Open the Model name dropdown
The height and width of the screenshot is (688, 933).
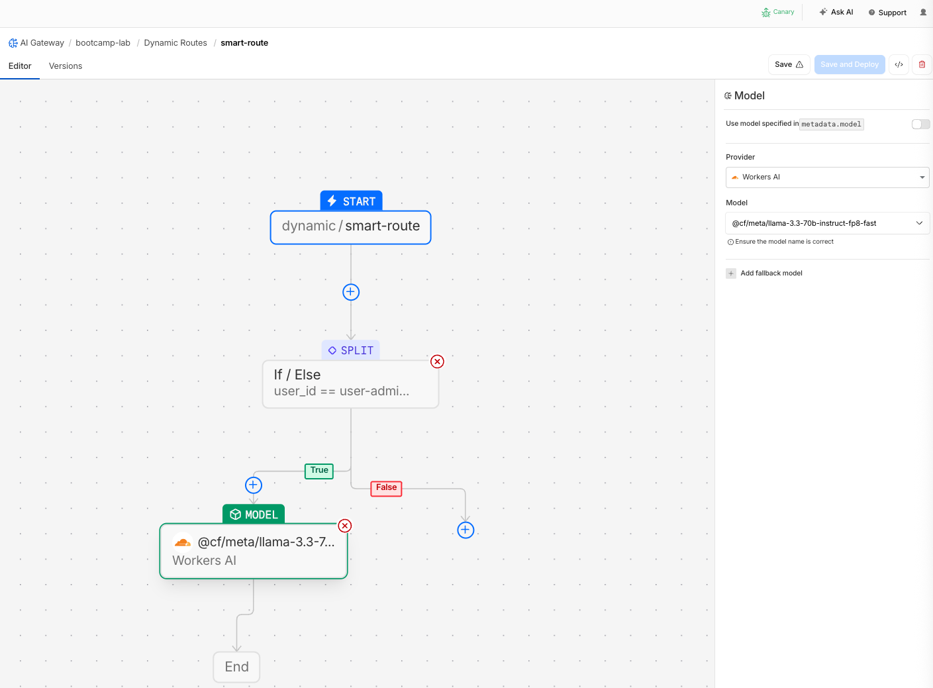point(828,223)
